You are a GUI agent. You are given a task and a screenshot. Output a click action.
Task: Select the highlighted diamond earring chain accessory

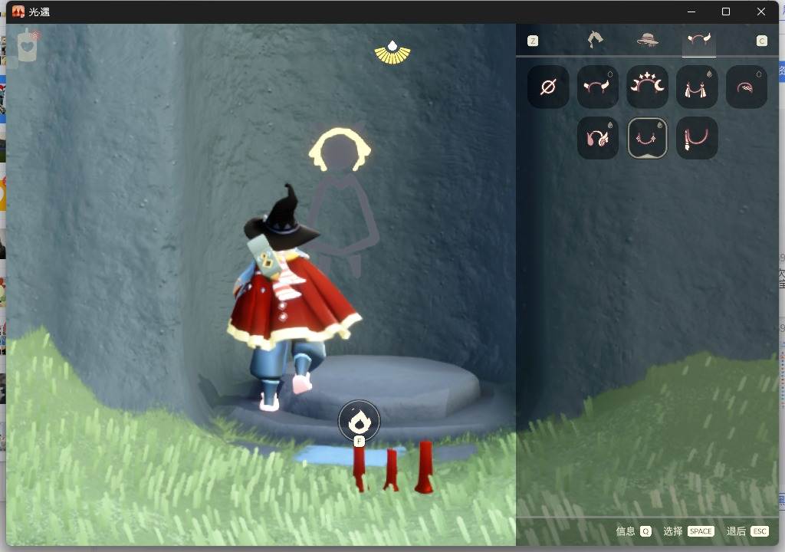click(647, 138)
